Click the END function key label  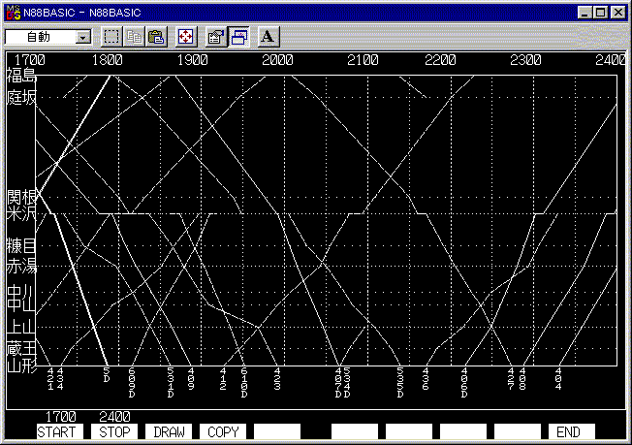click(x=568, y=432)
